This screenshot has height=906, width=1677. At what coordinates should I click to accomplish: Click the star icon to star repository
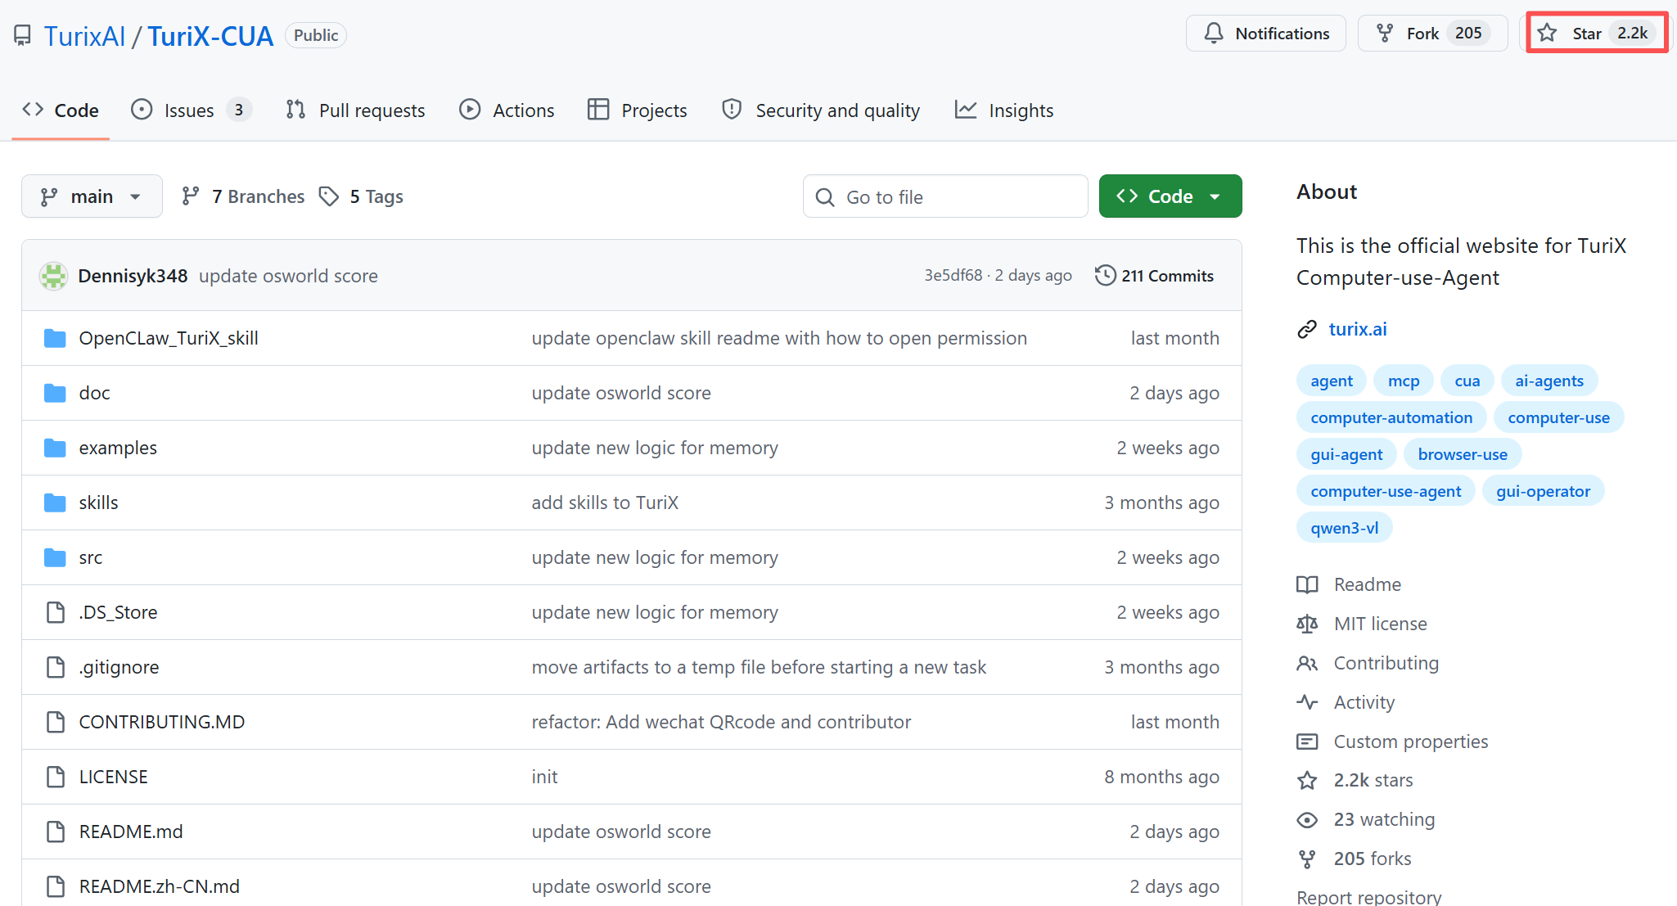tap(1547, 34)
